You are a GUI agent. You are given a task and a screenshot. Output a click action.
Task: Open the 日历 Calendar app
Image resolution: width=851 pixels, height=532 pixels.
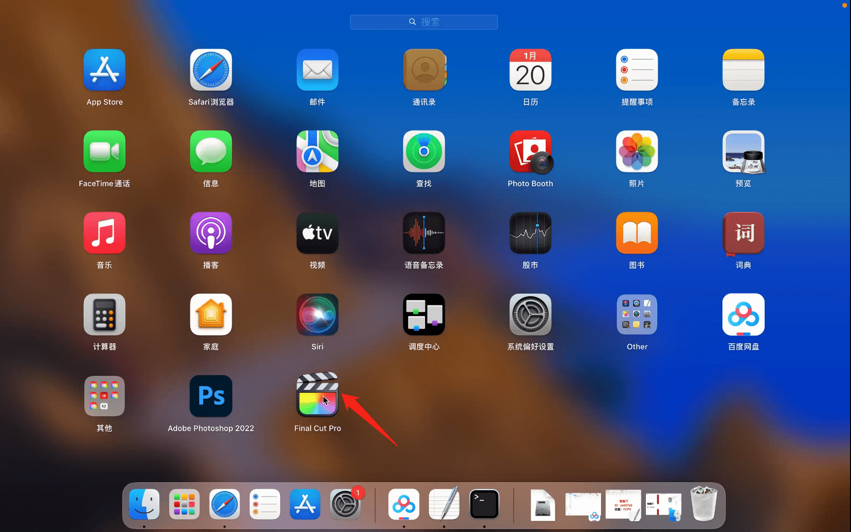(x=531, y=70)
